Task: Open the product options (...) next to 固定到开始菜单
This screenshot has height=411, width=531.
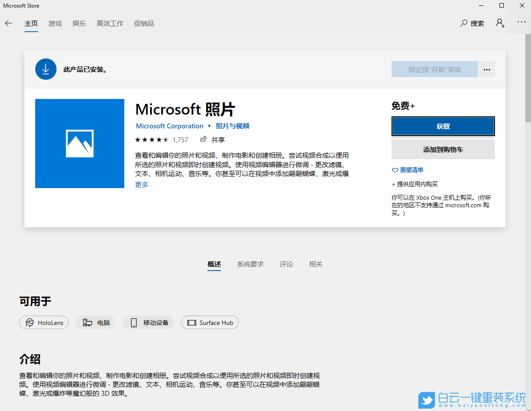Action: (486, 69)
